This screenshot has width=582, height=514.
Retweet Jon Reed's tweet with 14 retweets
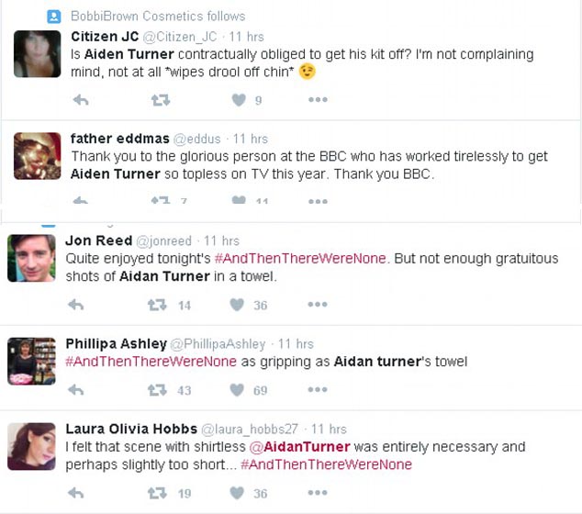point(157,306)
